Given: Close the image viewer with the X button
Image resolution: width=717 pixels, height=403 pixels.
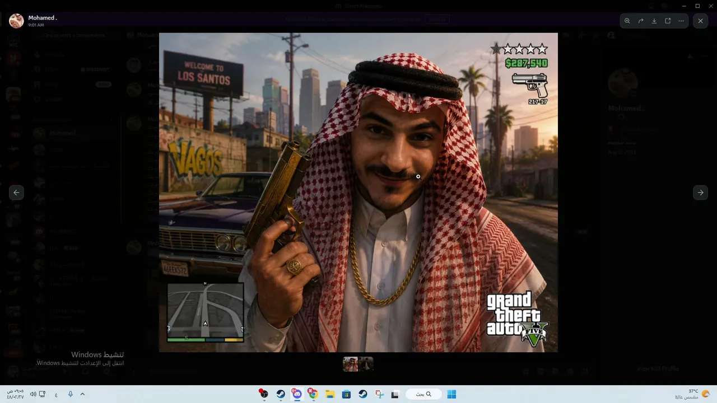Looking at the screenshot, I should (x=701, y=21).
